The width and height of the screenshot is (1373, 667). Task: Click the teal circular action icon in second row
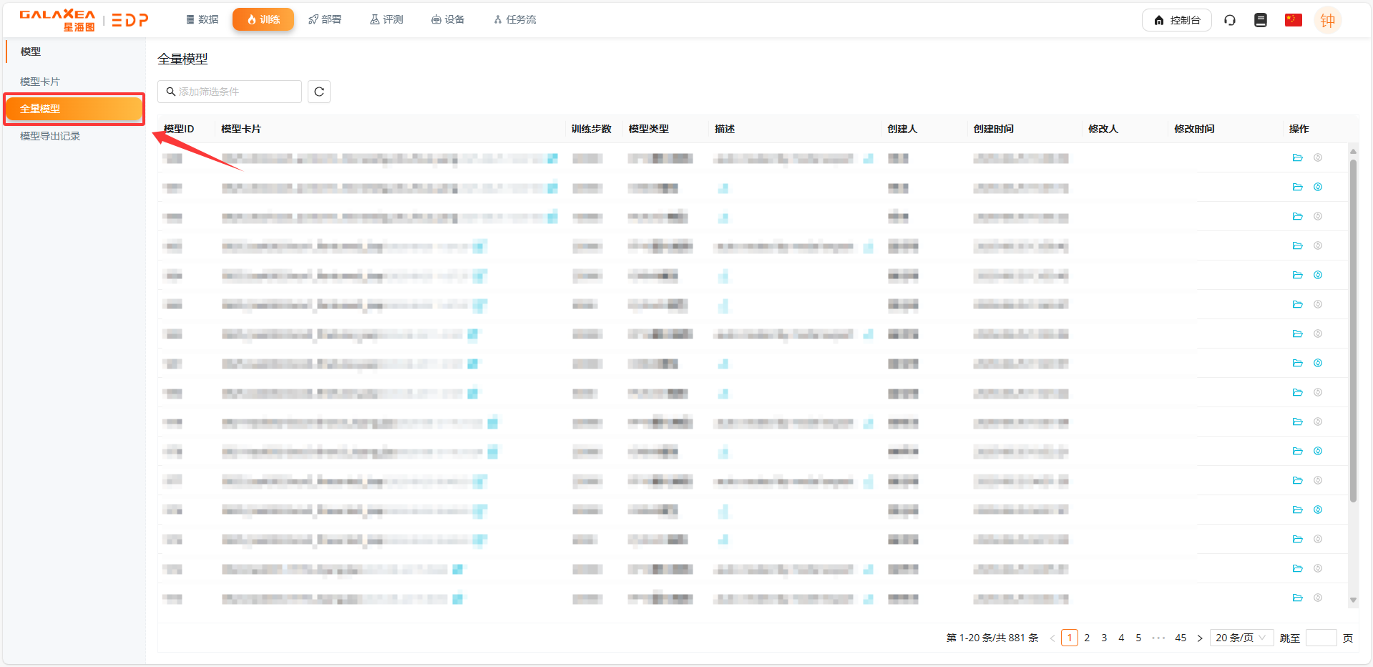tap(1318, 188)
